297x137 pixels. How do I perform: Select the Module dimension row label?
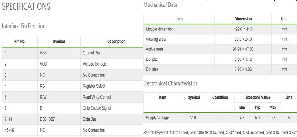(x=160, y=29)
